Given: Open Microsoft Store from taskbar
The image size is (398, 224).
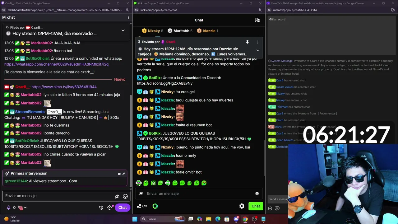Looking at the screenshot, I should (x=227, y=219).
